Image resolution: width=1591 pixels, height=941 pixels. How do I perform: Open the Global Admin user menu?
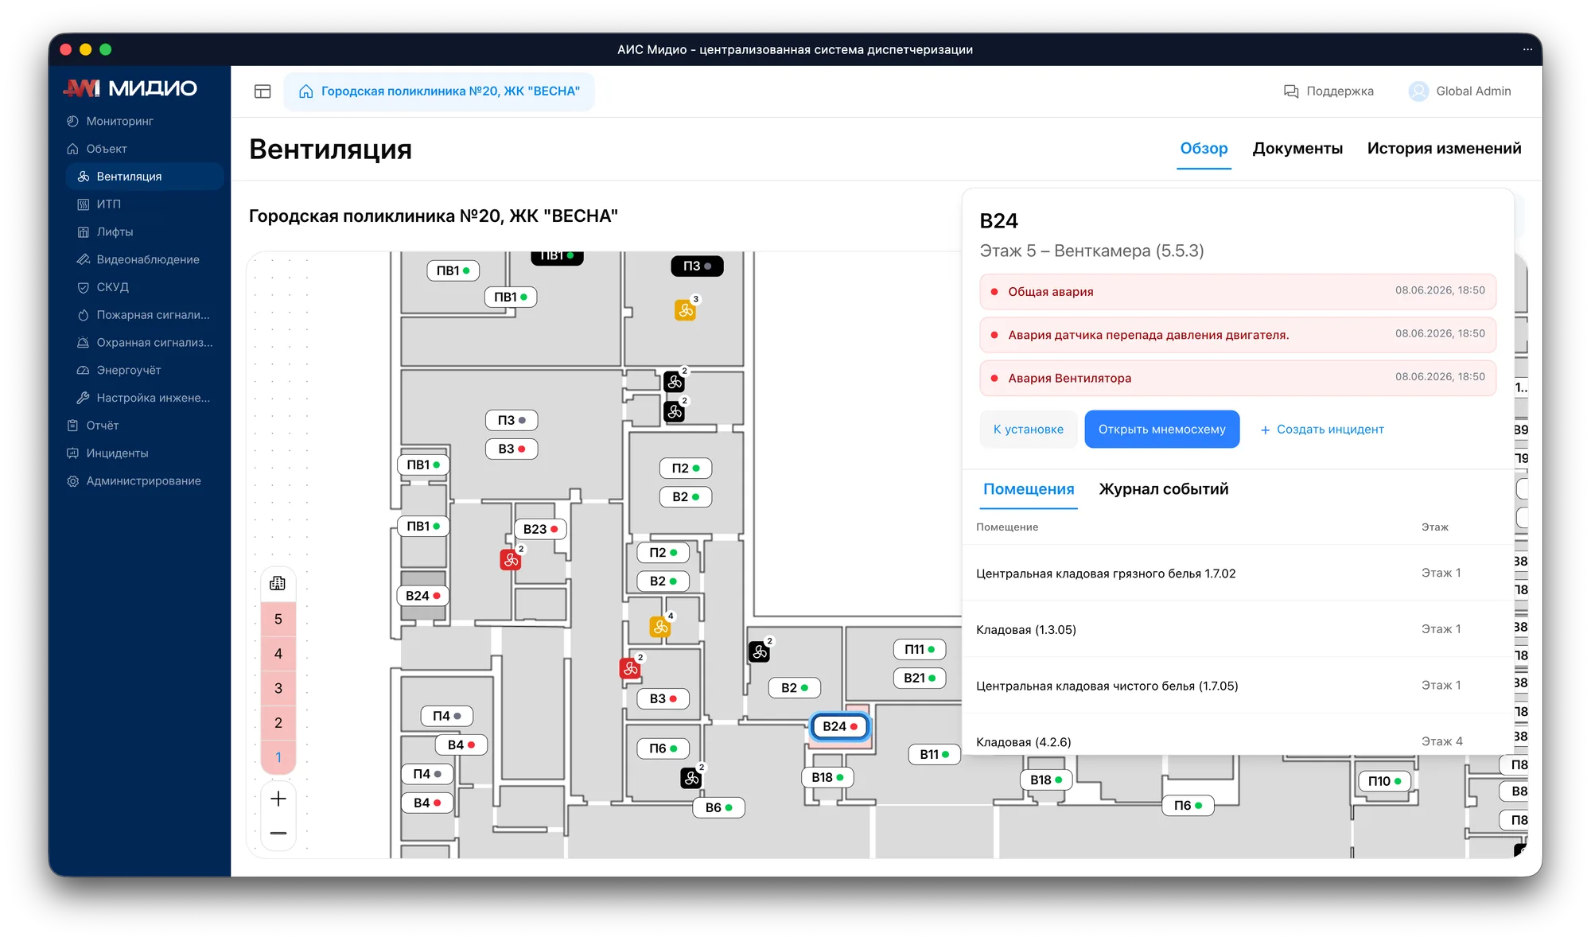[x=1460, y=91]
